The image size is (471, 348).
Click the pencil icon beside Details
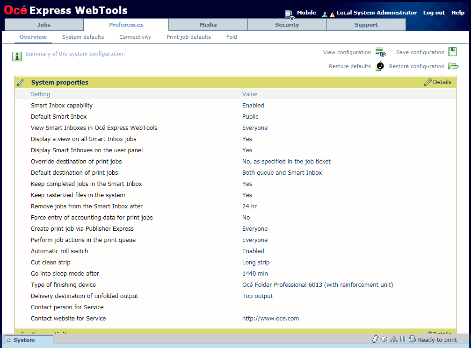click(x=428, y=82)
